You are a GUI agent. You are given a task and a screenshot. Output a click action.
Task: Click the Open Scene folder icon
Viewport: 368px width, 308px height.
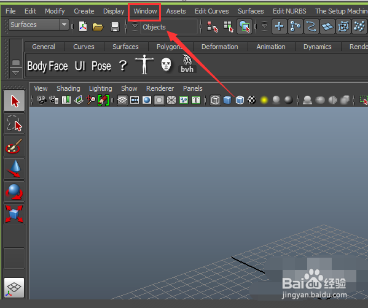[98, 27]
